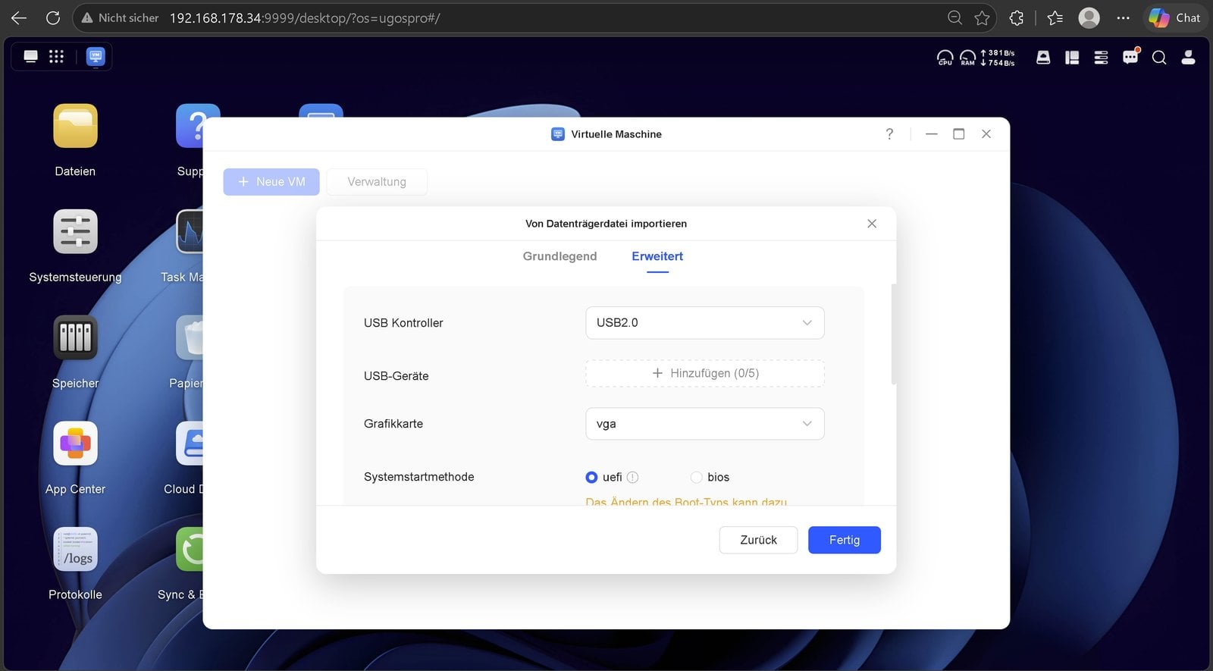Open Systemsteuerung from the desktop
1213x671 pixels.
[75, 231]
